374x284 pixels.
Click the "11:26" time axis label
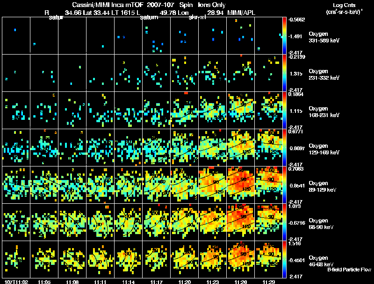coord(240,282)
